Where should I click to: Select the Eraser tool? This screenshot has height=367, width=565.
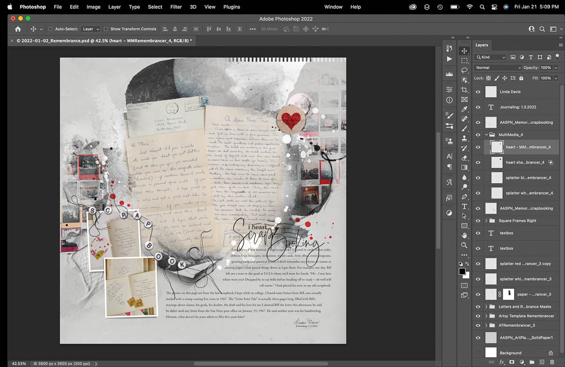tap(464, 158)
